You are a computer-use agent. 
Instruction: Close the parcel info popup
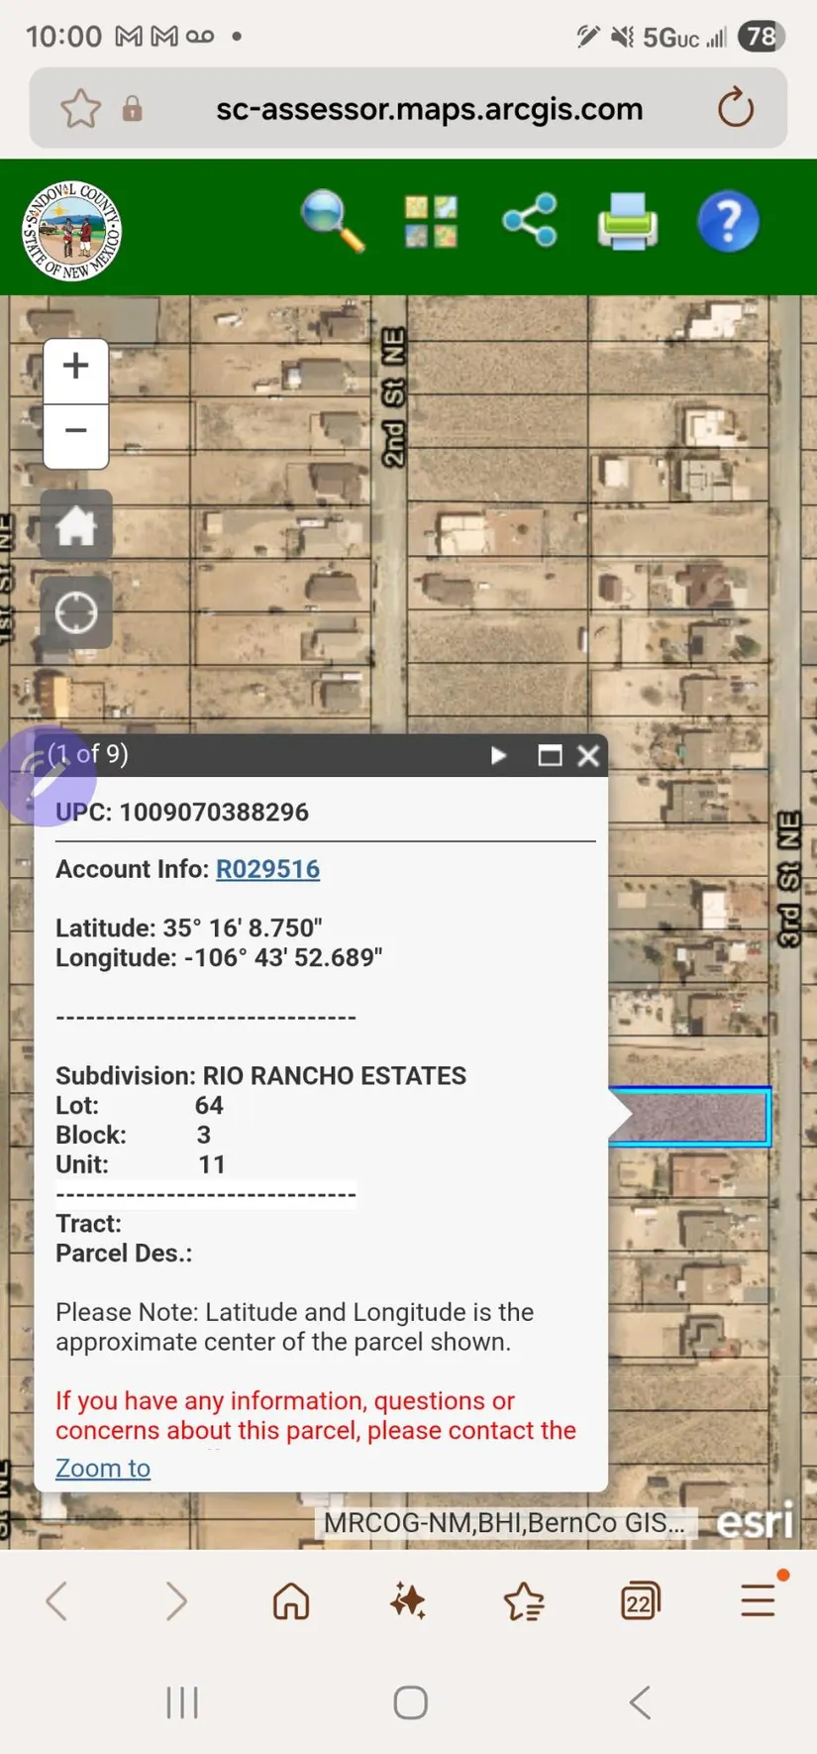click(x=588, y=756)
